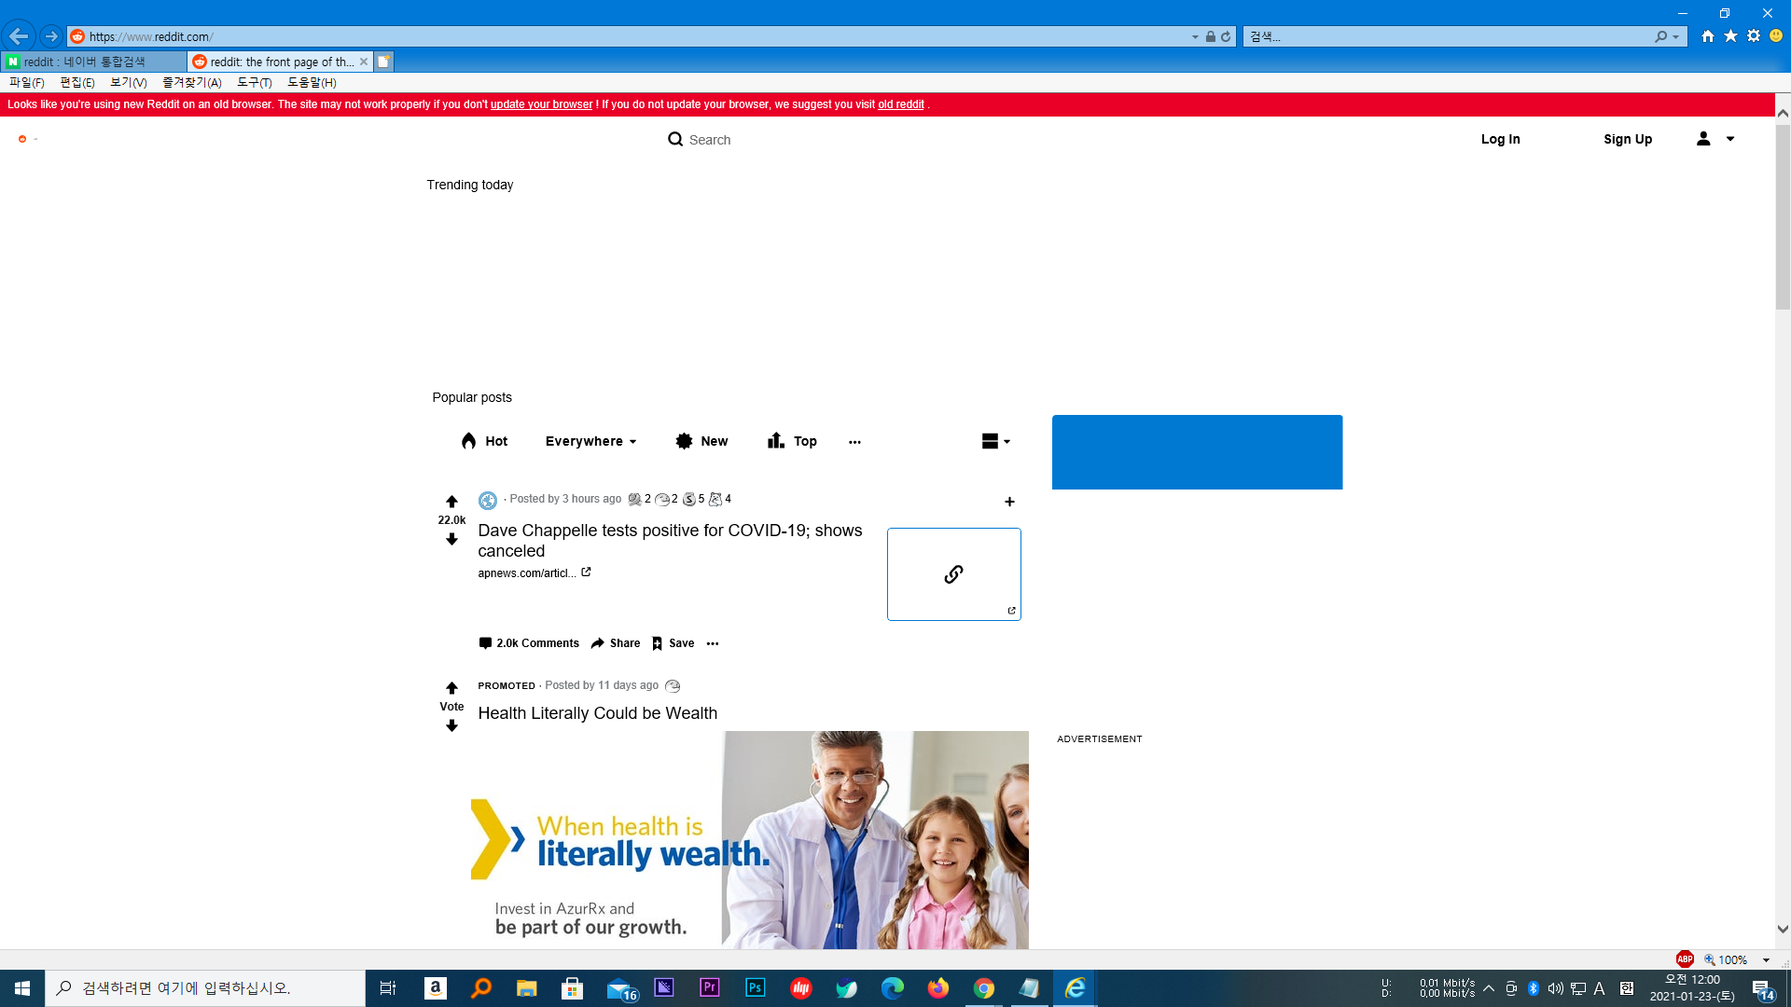Open the 2.0k Comments on the post
1791x1007 pixels.
529,643
